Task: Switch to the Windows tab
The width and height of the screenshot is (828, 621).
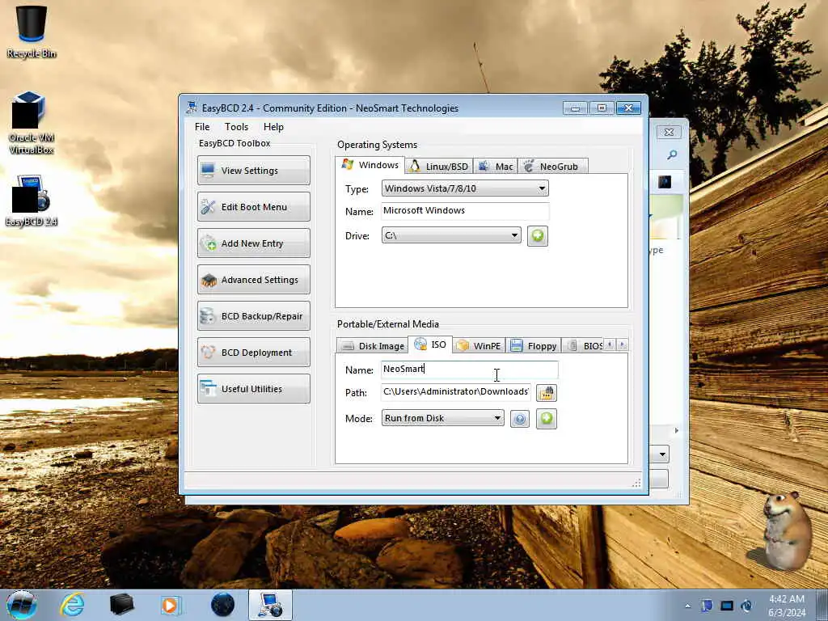Action: 370,165
